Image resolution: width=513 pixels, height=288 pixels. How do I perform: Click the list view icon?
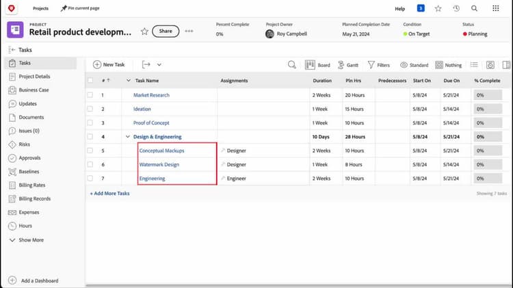pyautogui.click(x=474, y=65)
